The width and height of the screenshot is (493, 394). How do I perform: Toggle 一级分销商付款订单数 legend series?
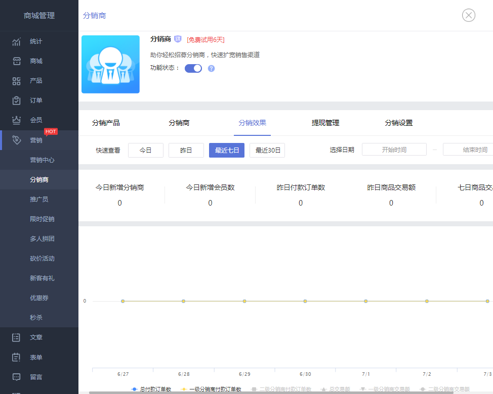click(x=211, y=389)
